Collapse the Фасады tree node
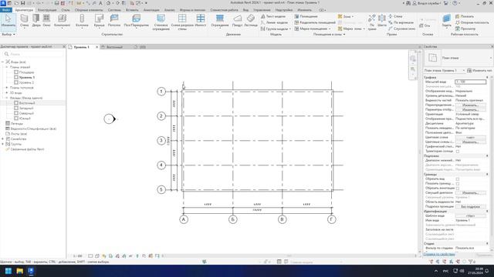This screenshot has height=277, width=494. tap(7, 98)
